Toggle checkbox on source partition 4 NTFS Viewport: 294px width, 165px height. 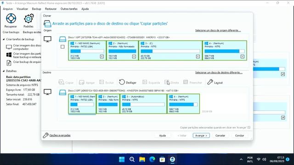click(243, 56)
